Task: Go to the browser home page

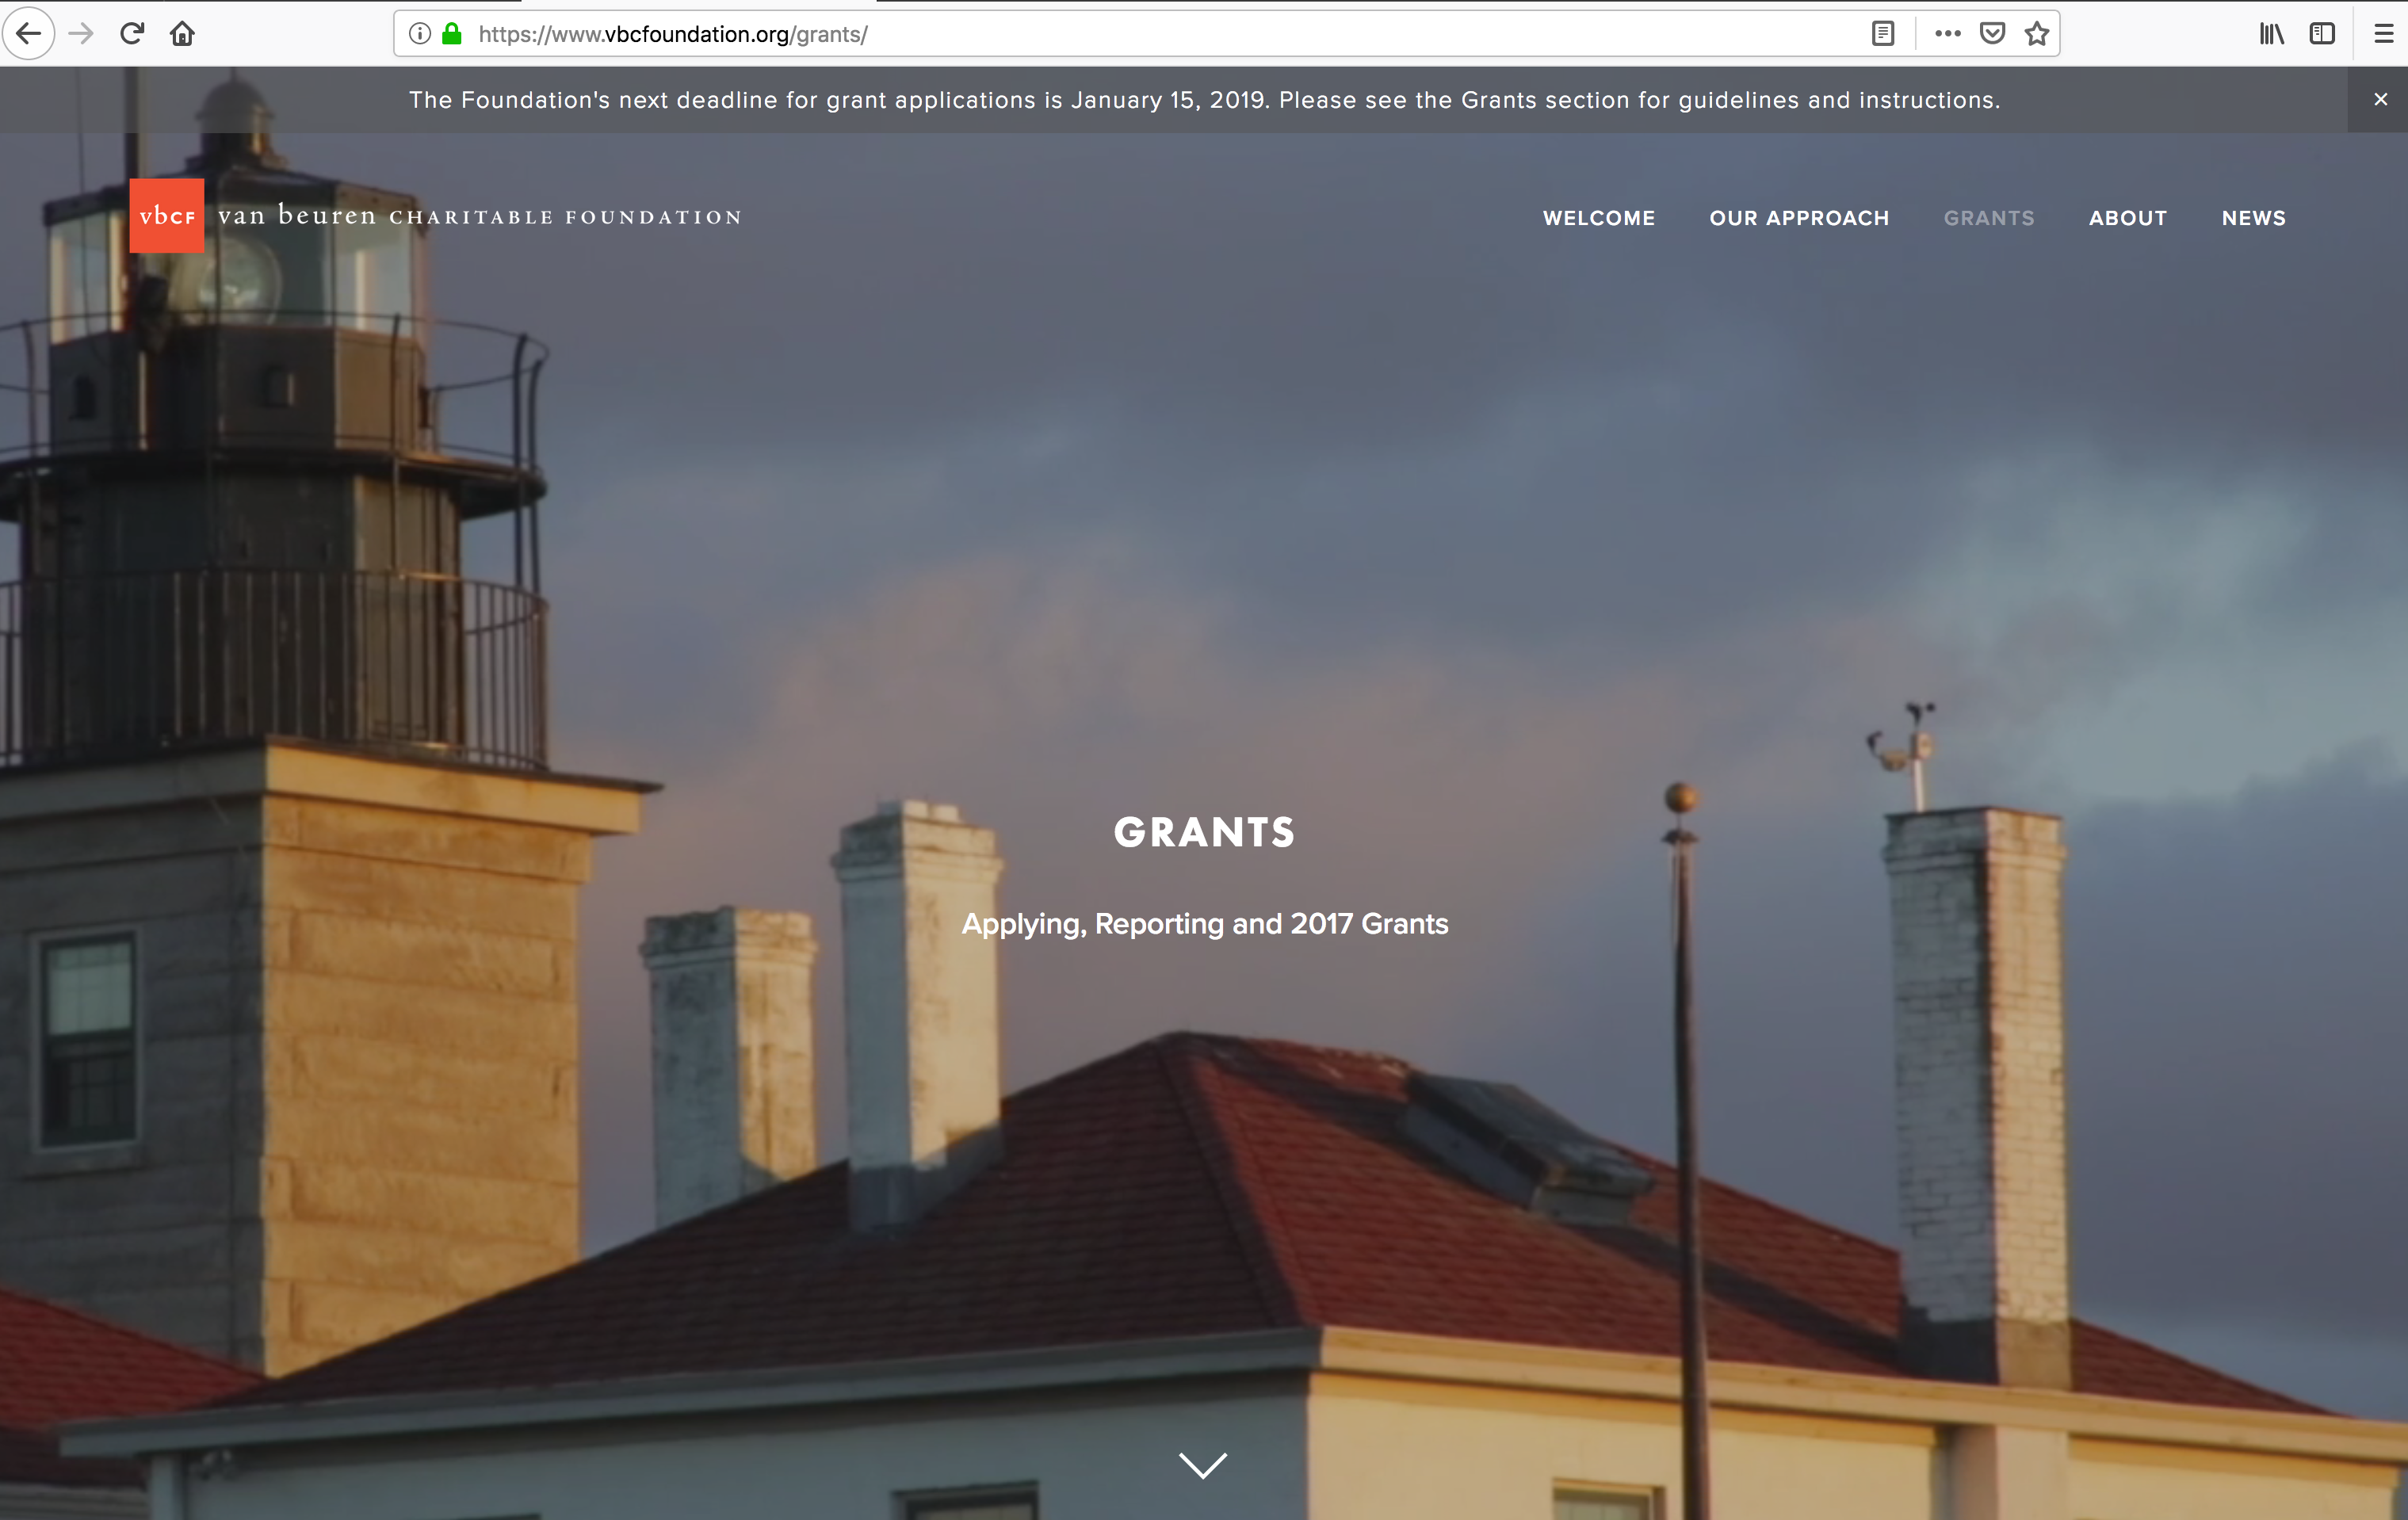Action: point(182,34)
